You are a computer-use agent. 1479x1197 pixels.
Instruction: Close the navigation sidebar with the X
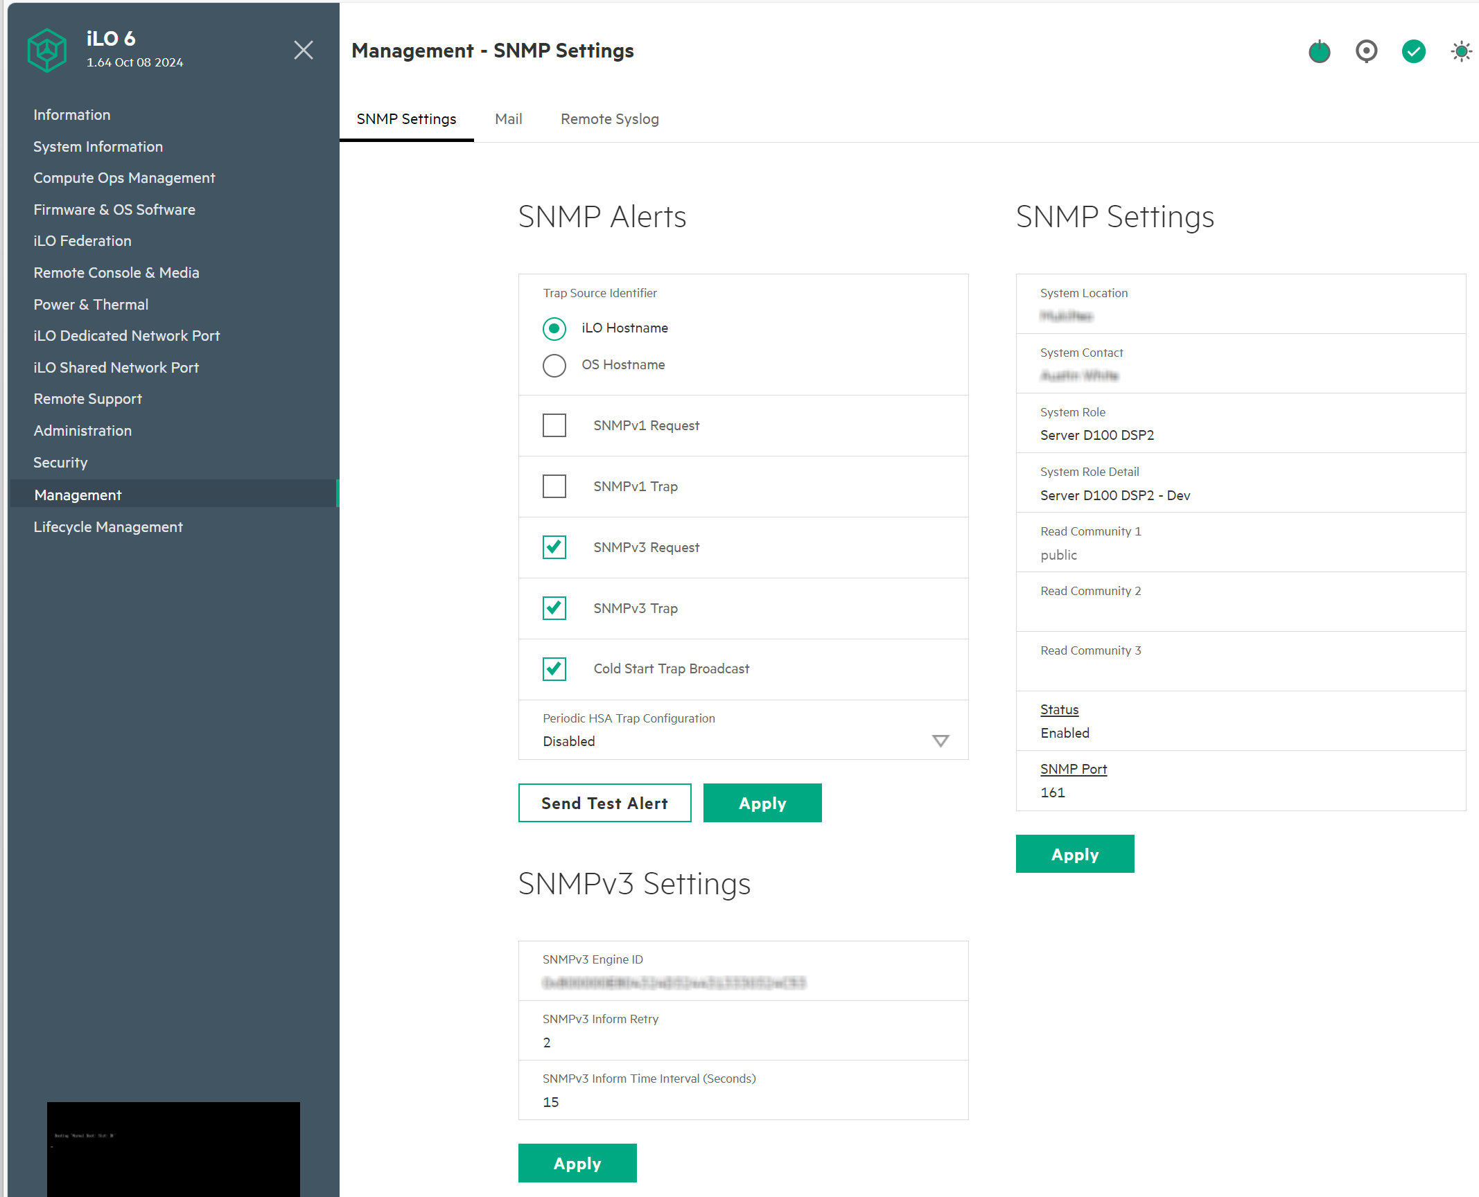tap(304, 50)
